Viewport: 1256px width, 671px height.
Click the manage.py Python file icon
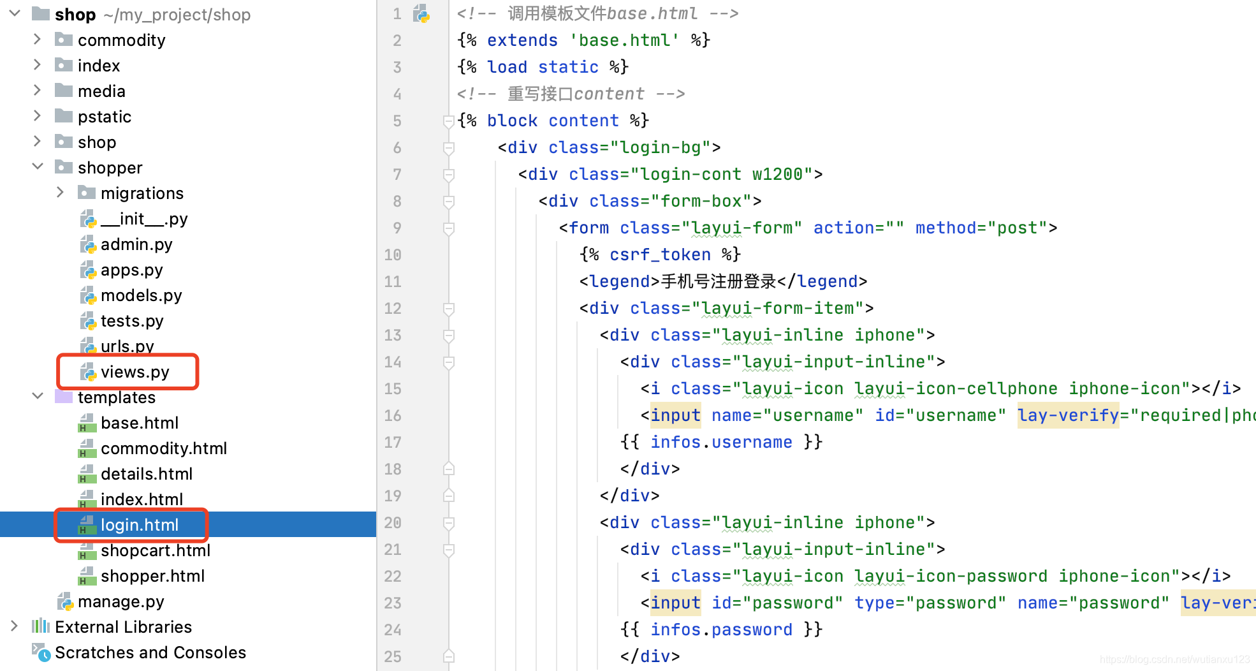[x=65, y=601]
